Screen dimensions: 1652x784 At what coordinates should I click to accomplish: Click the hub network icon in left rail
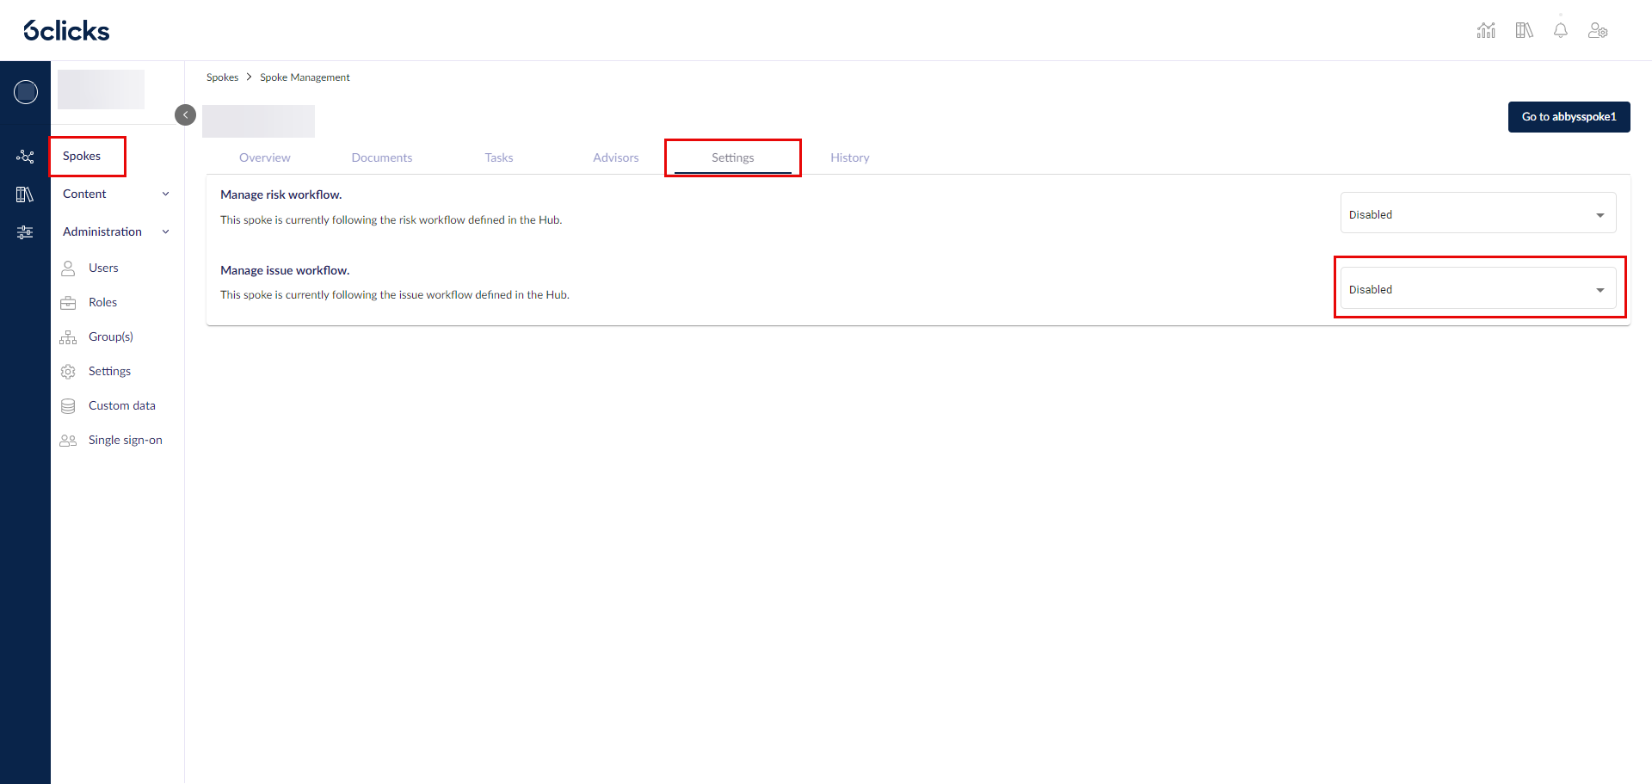(x=25, y=157)
